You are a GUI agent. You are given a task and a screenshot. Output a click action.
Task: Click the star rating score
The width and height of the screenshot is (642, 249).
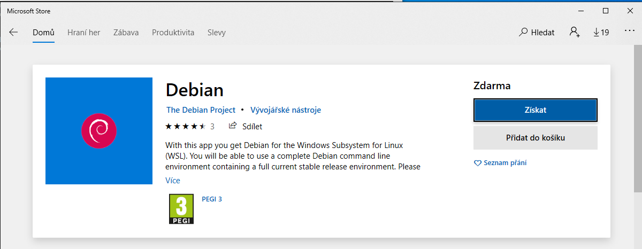click(x=186, y=127)
